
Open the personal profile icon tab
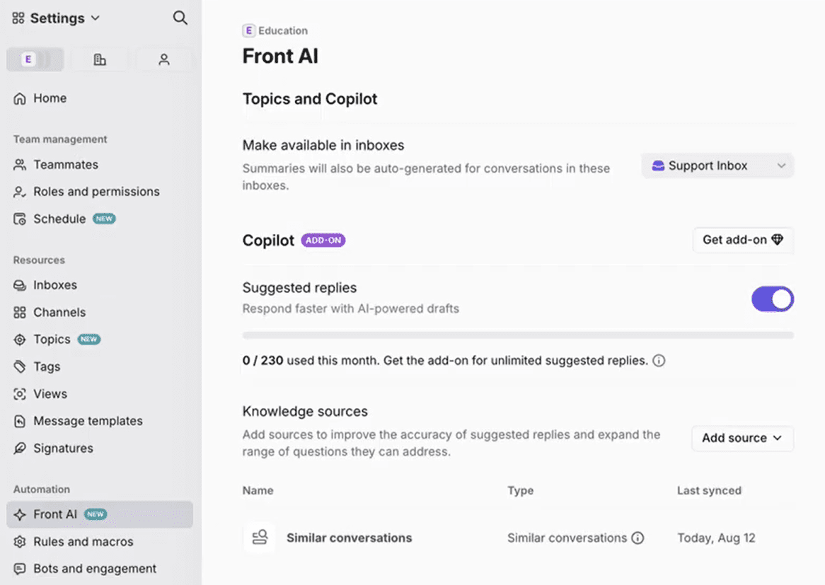(163, 60)
